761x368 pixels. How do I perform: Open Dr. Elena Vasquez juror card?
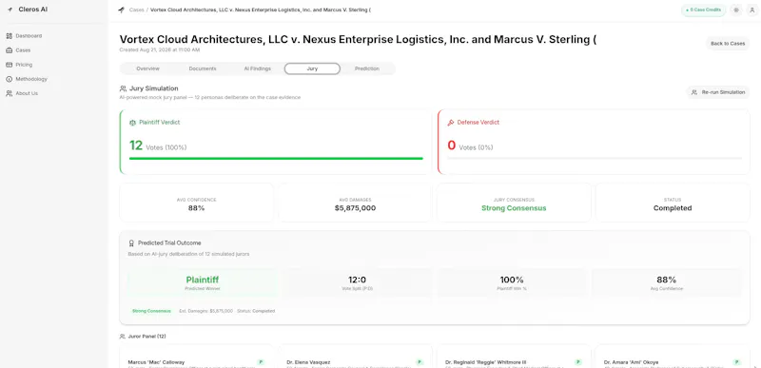[x=355, y=357]
